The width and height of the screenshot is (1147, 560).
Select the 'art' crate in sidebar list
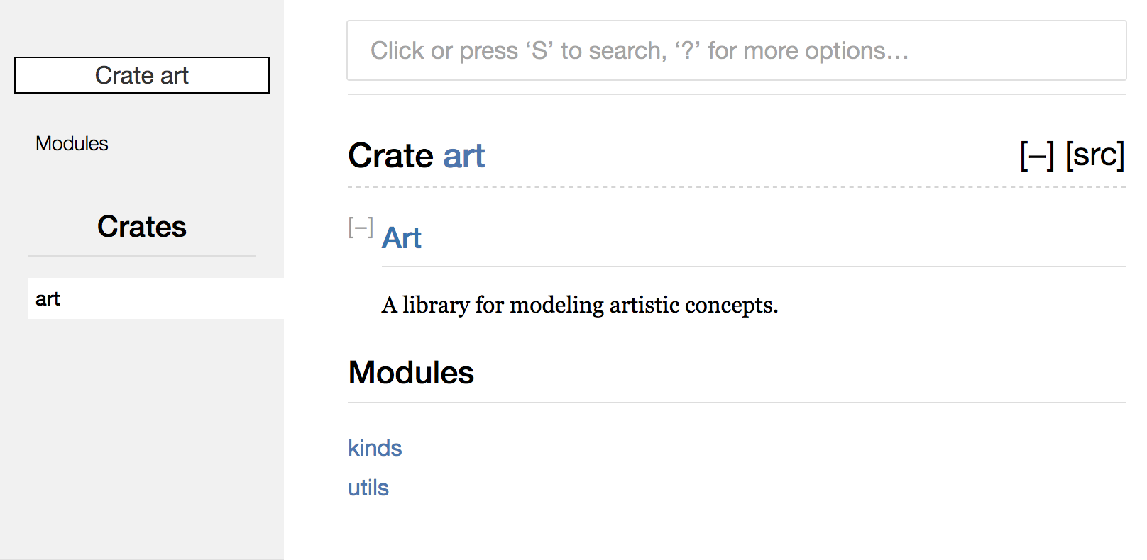[x=48, y=299]
